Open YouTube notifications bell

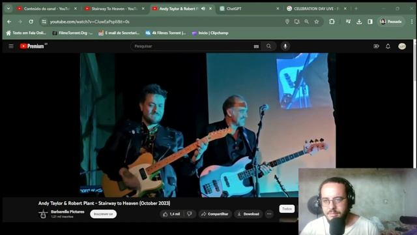coord(388,46)
